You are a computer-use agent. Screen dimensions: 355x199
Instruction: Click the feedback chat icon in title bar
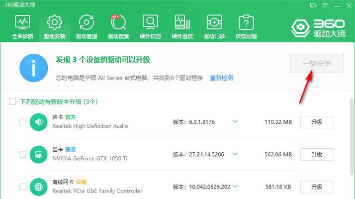click(313, 5)
